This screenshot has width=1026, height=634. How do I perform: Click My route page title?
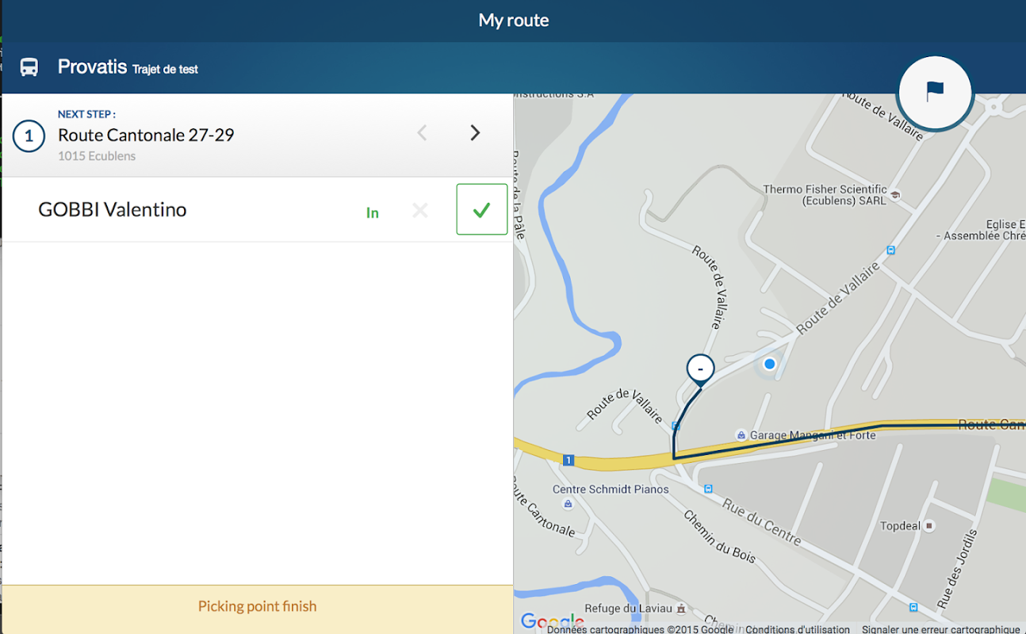tap(514, 21)
